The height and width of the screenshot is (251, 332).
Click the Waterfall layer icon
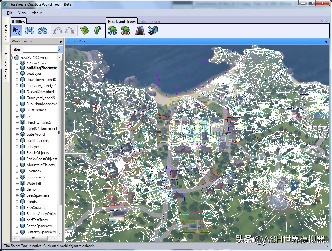[x=23, y=183]
